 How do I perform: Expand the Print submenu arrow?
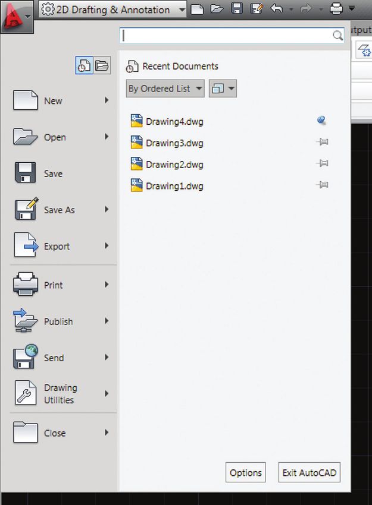pyautogui.click(x=107, y=285)
